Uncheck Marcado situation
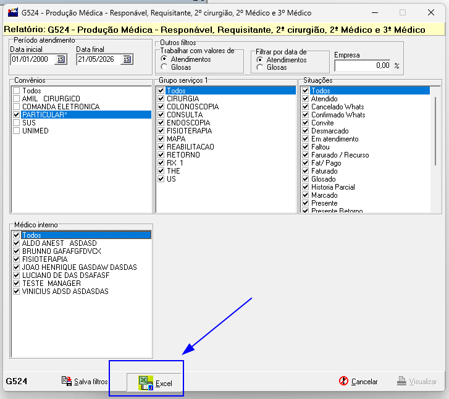This screenshot has width=449, height=399. 306,195
